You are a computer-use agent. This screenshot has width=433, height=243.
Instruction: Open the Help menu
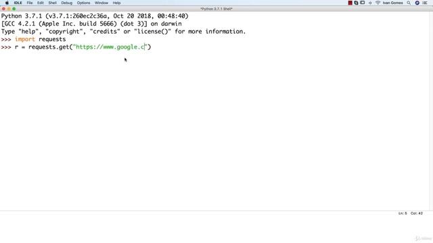pos(116,3)
